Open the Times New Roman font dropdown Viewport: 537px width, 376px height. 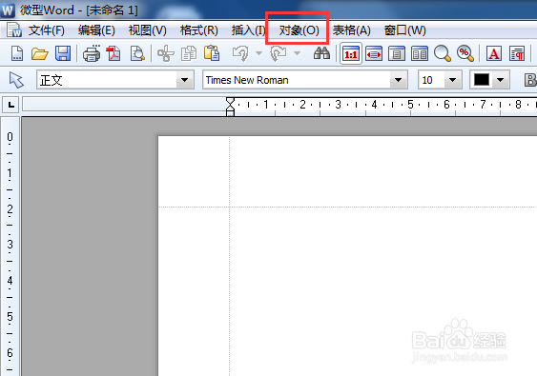(x=398, y=80)
